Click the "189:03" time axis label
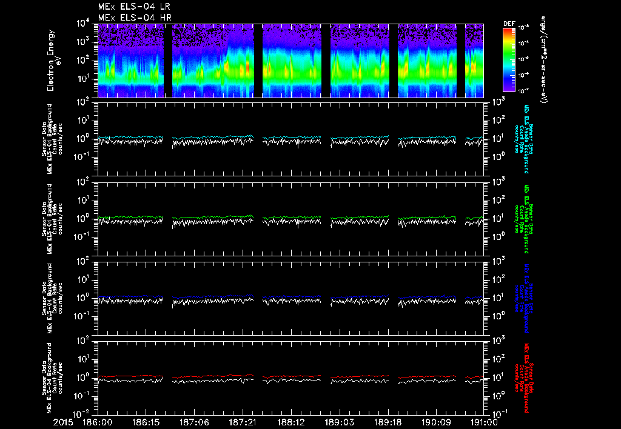The image size is (621, 429). click(339, 422)
